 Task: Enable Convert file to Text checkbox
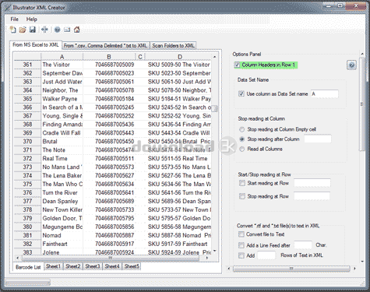pos(241,234)
